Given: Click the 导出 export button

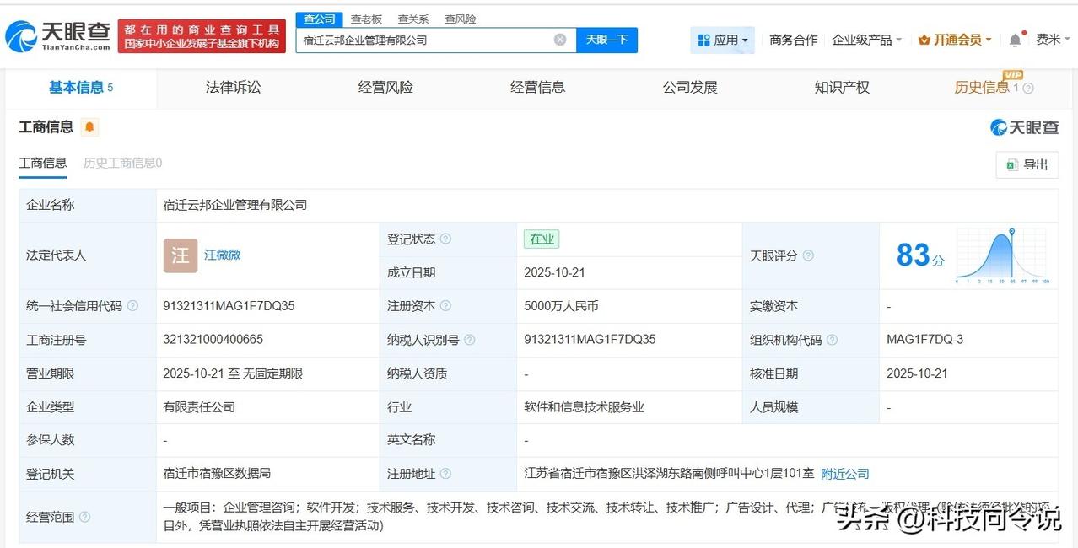Looking at the screenshot, I should pyautogui.click(x=1026, y=164).
